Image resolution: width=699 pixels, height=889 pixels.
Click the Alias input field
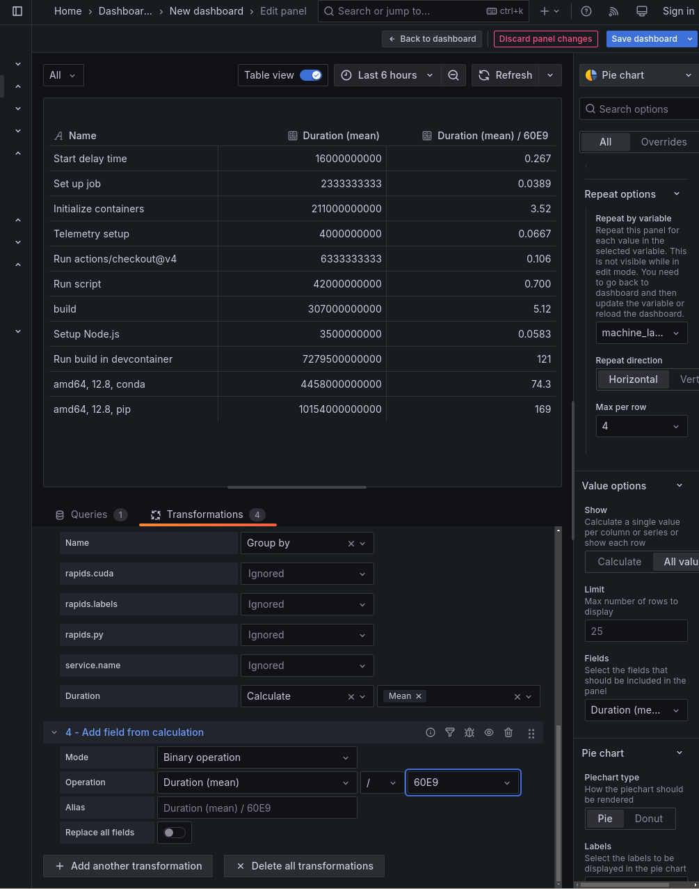[x=257, y=808]
